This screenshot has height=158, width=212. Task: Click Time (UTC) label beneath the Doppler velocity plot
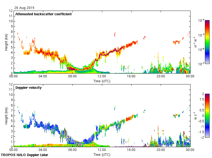102,154
